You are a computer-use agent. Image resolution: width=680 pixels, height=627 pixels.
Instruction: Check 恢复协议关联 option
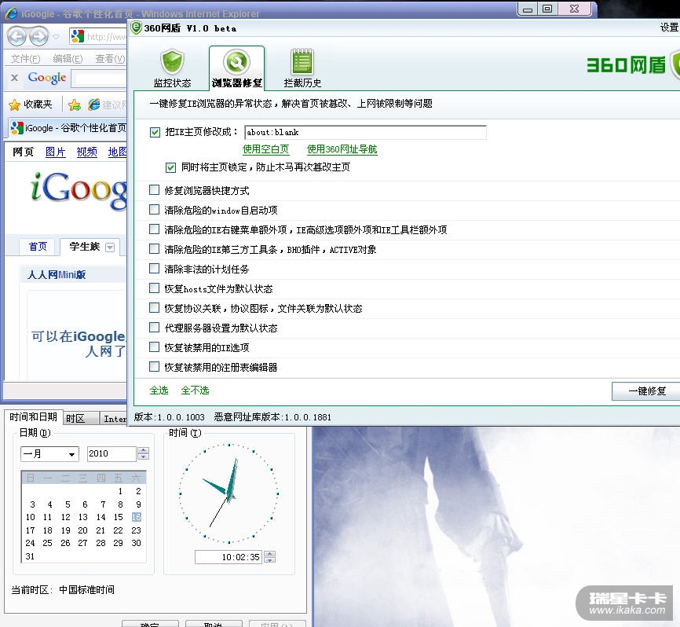[154, 308]
